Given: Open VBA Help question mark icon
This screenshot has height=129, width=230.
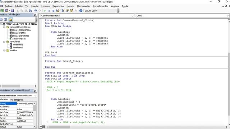Looking at the screenshot, I should click(x=81, y=11).
